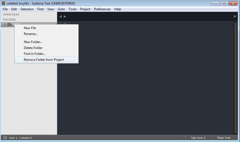Choose New File from context menu

click(x=46, y=28)
